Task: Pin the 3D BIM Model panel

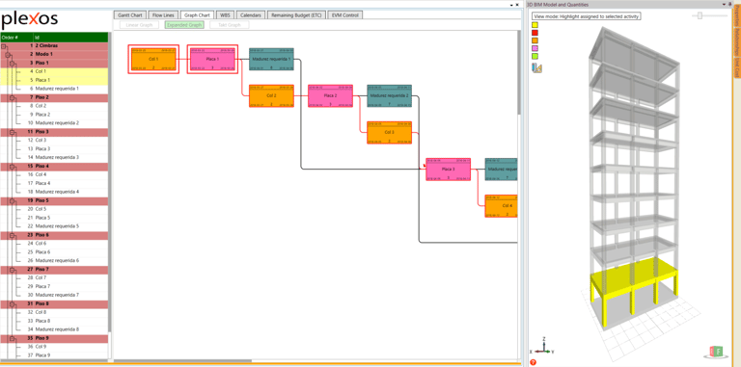Action: pos(730,4)
